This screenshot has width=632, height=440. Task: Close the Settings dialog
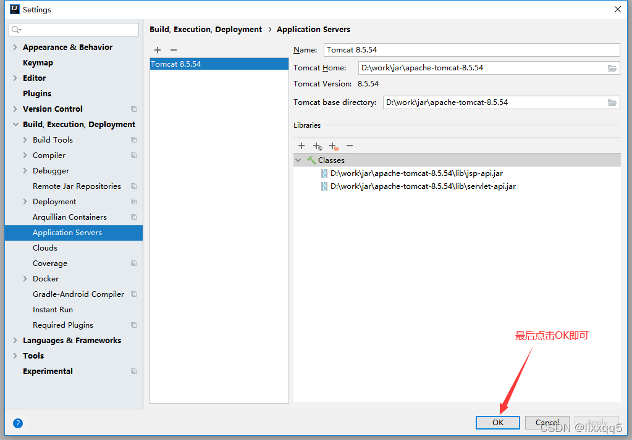[618, 9]
